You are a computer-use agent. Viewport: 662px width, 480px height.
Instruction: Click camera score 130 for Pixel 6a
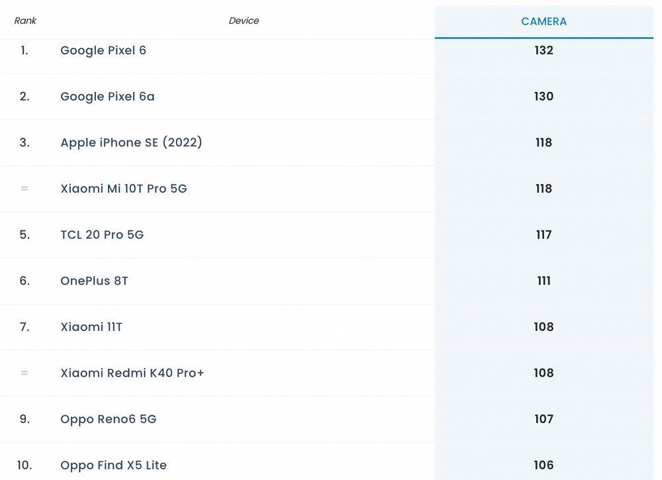[x=544, y=97]
